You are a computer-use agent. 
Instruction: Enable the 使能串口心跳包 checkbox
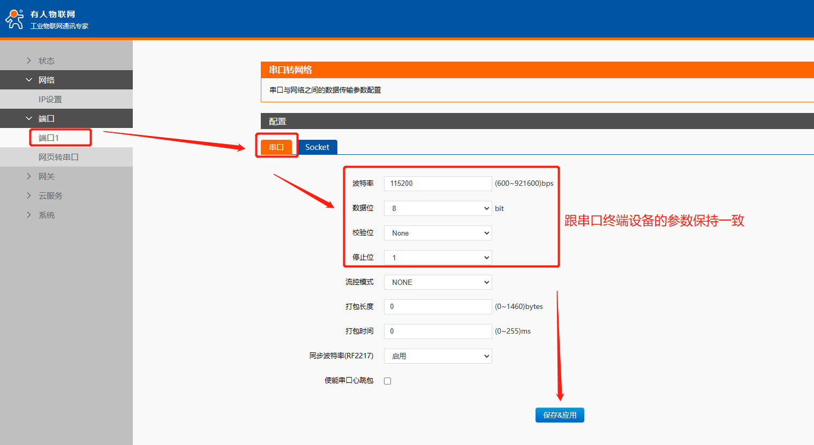[387, 381]
